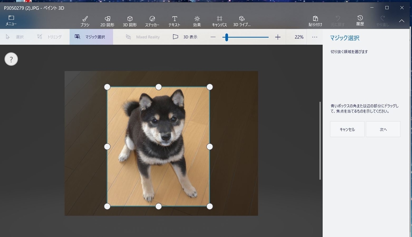The width and height of the screenshot is (412, 237).
Task: Zoom in with the plus button
Action: tap(278, 37)
